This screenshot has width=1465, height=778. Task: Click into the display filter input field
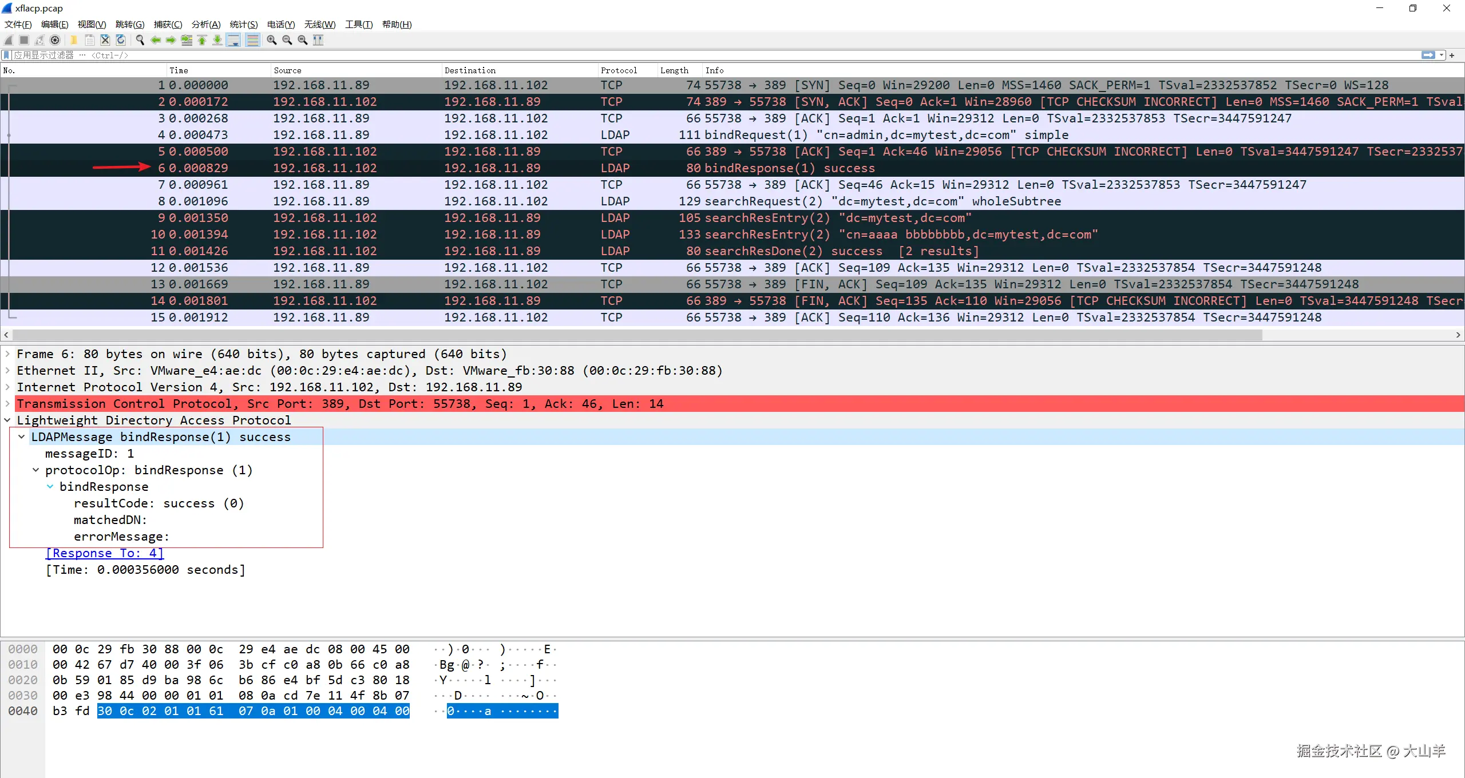click(x=687, y=55)
